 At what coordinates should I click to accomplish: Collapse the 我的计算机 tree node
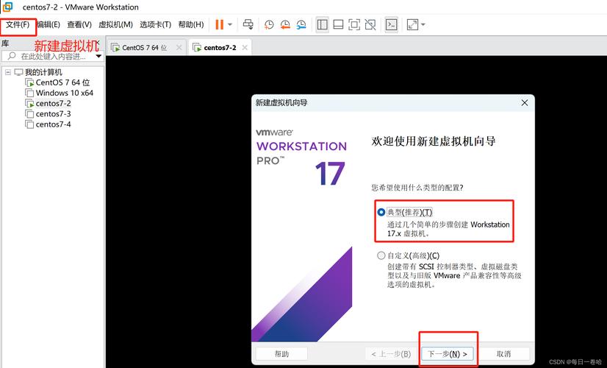point(8,73)
